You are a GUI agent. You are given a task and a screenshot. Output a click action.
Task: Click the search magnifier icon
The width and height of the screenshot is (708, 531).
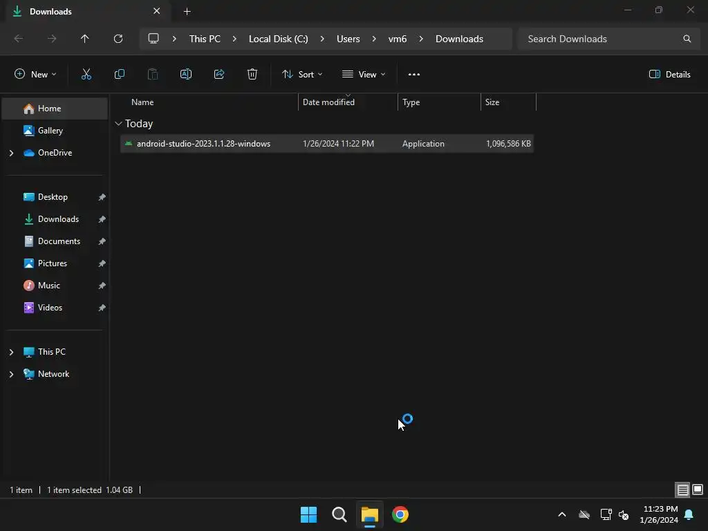(x=687, y=39)
